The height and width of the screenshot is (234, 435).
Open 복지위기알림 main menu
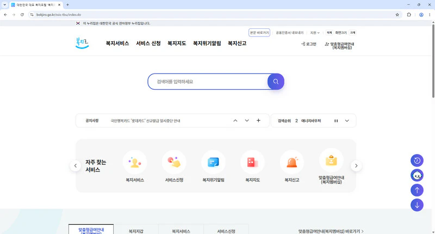coord(207,44)
